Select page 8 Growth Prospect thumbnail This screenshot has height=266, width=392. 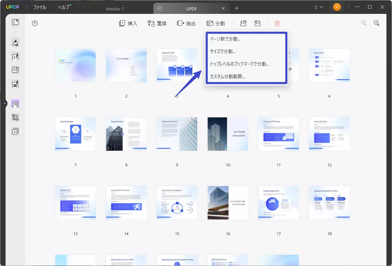pyautogui.click(x=126, y=134)
